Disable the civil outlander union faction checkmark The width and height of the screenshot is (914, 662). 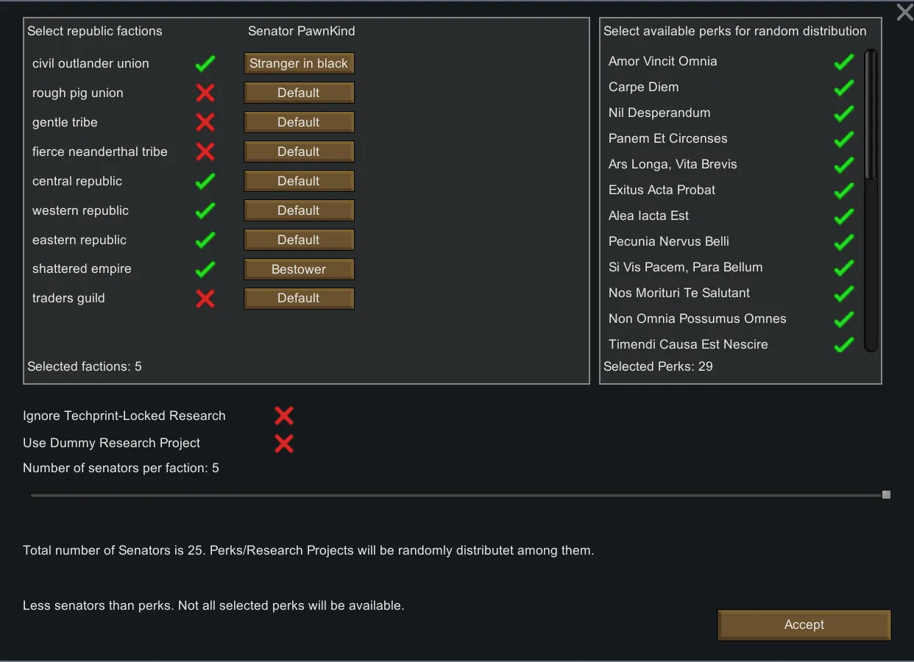(x=205, y=63)
